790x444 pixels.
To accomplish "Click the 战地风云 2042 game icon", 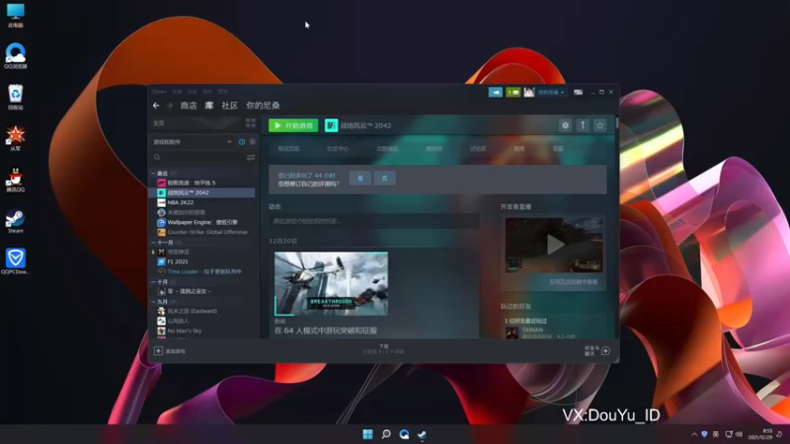I will pos(331,125).
